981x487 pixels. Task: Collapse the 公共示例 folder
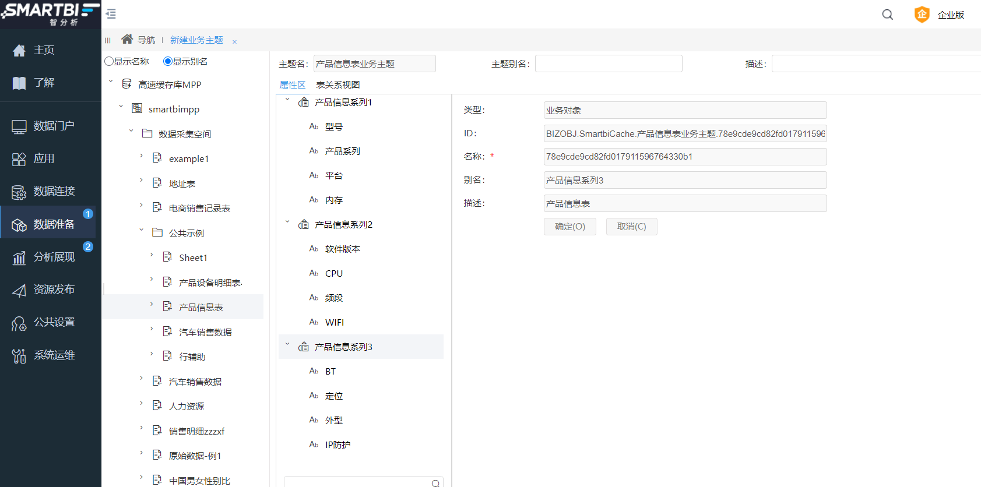coord(141,230)
